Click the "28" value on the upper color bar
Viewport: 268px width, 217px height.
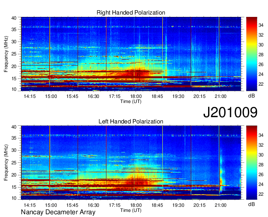coord(261,55)
